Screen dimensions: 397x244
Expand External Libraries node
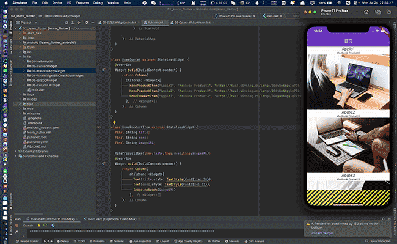pos(15,151)
